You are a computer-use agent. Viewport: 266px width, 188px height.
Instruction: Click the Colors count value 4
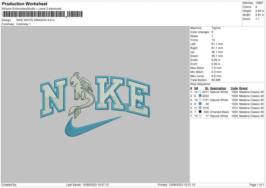256,7
